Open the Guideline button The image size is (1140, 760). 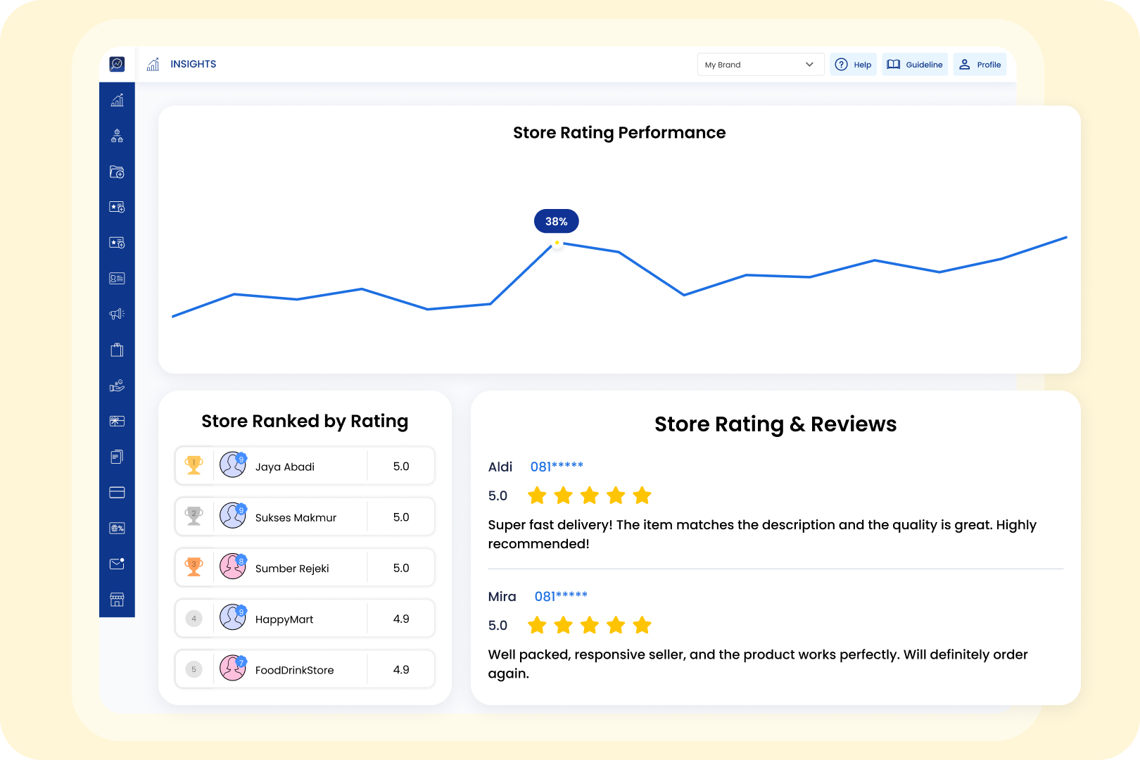[915, 64]
